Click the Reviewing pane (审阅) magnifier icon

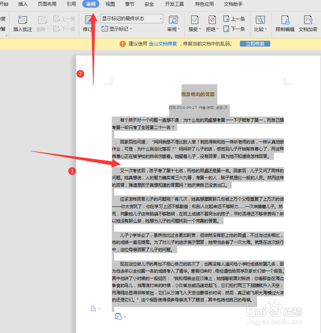[x=173, y=20]
